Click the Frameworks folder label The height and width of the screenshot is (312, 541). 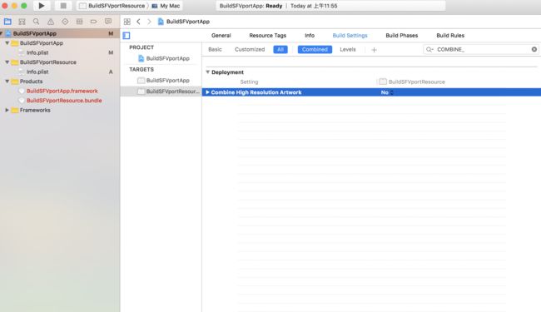pos(35,111)
